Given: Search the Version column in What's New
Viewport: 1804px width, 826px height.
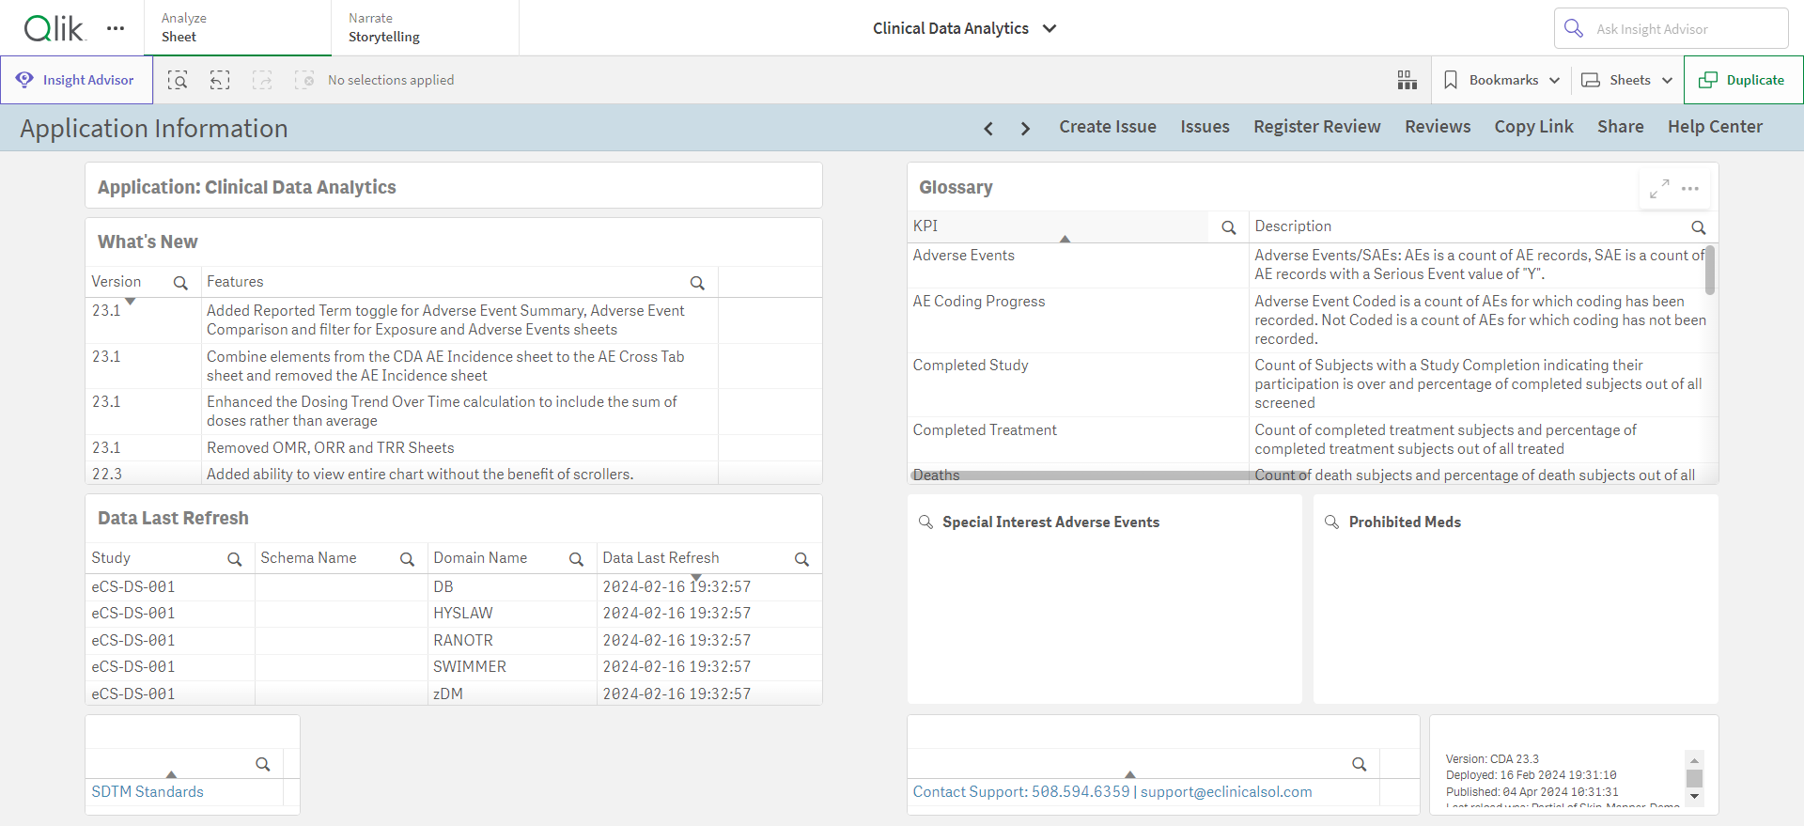Looking at the screenshot, I should pyautogui.click(x=180, y=283).
